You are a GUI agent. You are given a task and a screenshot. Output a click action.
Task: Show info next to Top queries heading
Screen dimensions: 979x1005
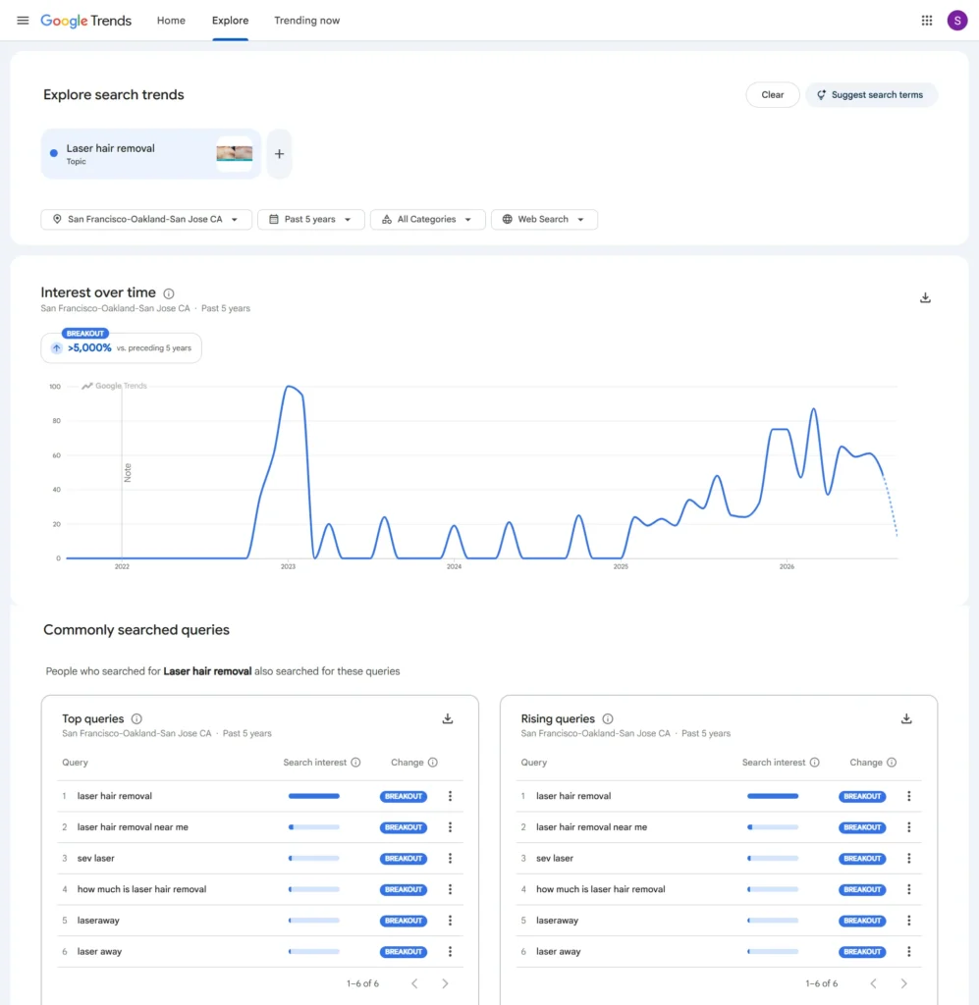click(136, 719)
